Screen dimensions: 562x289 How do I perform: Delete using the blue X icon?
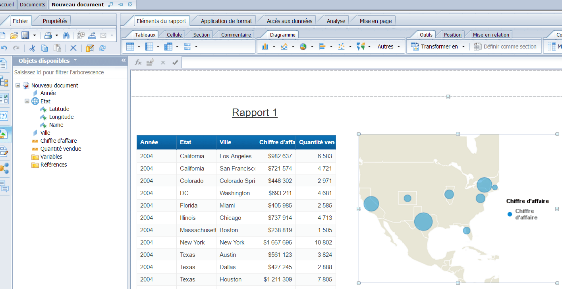click(73, 48)
